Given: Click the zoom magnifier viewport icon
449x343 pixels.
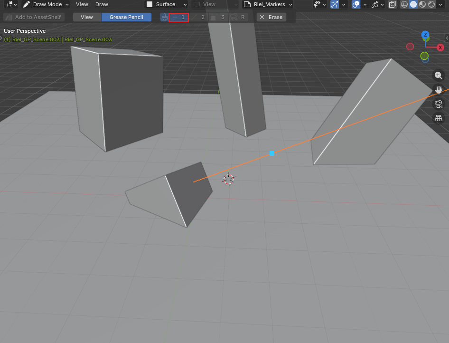Looking at the screenshot, I should coord(439,76).
